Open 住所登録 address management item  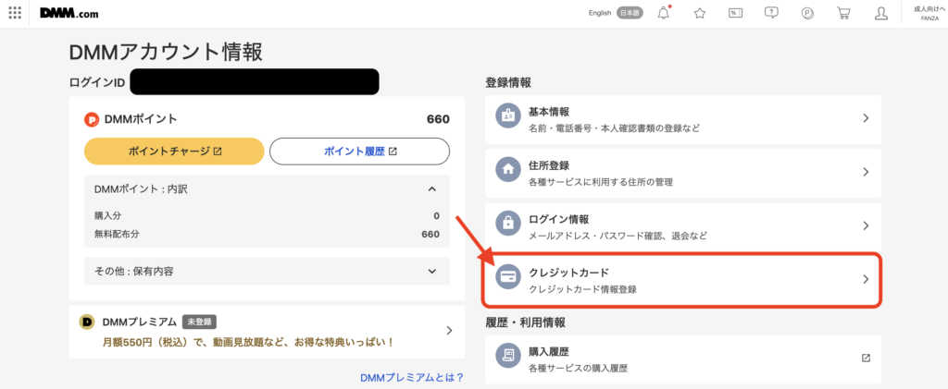click(681, 172)
